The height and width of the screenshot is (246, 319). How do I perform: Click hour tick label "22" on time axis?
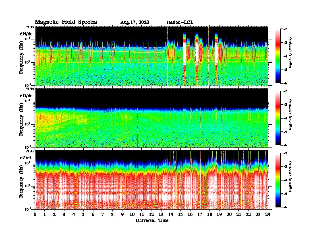point(249,214)
